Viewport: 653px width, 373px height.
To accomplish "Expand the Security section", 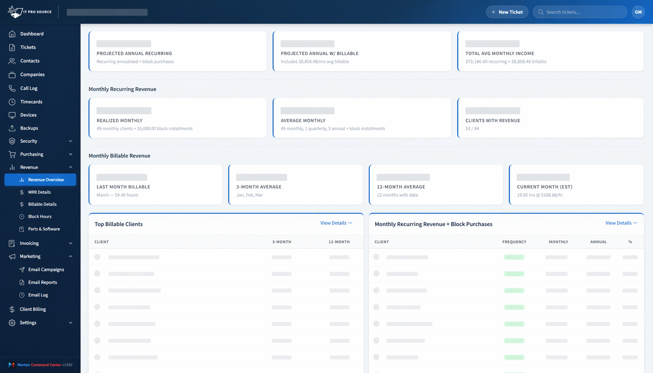I will [x=39, y=141].
